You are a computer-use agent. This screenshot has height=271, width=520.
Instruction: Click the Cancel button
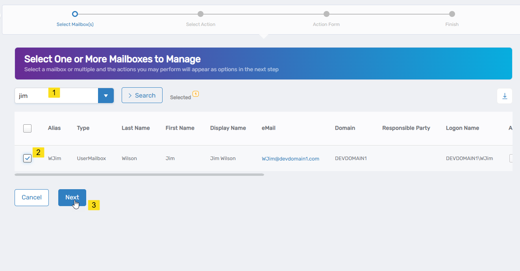pyautogui.click(x=31, y=197)
